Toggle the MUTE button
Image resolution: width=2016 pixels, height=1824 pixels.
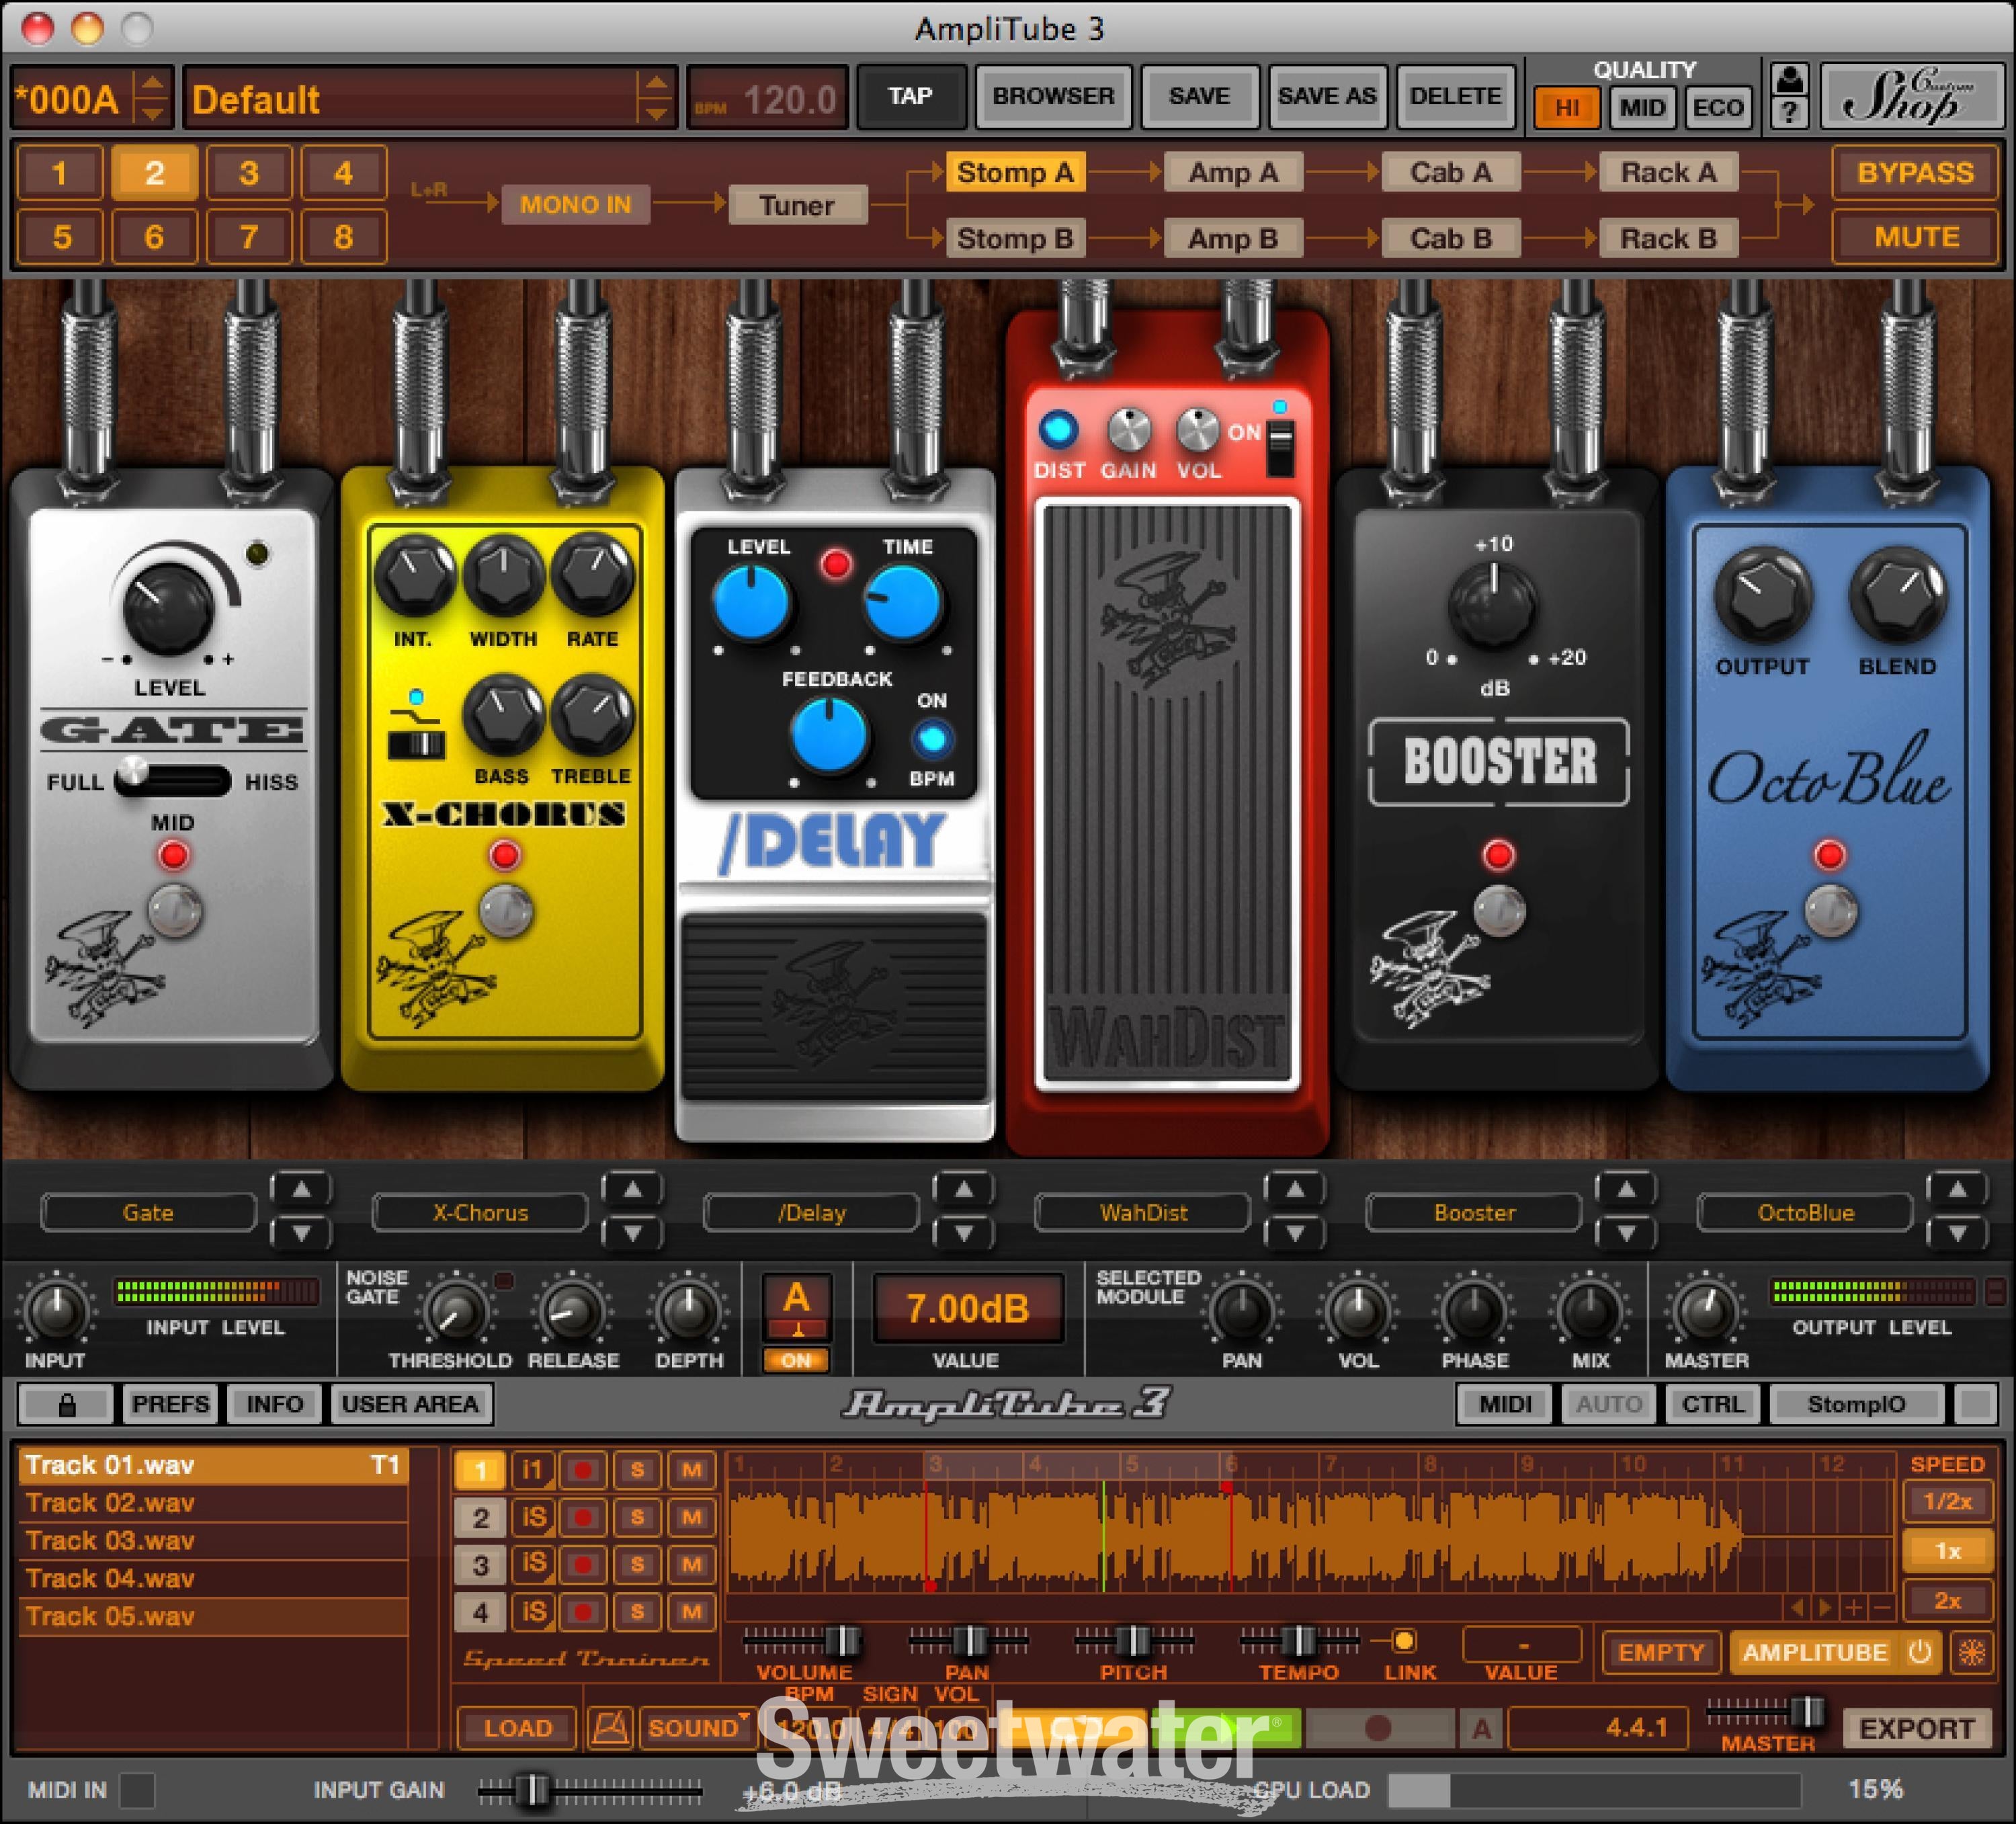point(1915,237)
